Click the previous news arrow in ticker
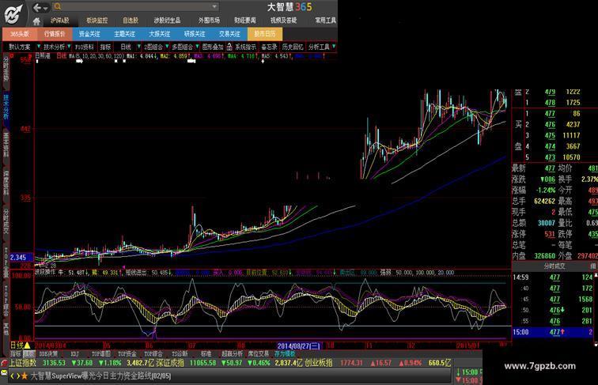This screenshot has height=385, width=598. click(x=12, y=376)
